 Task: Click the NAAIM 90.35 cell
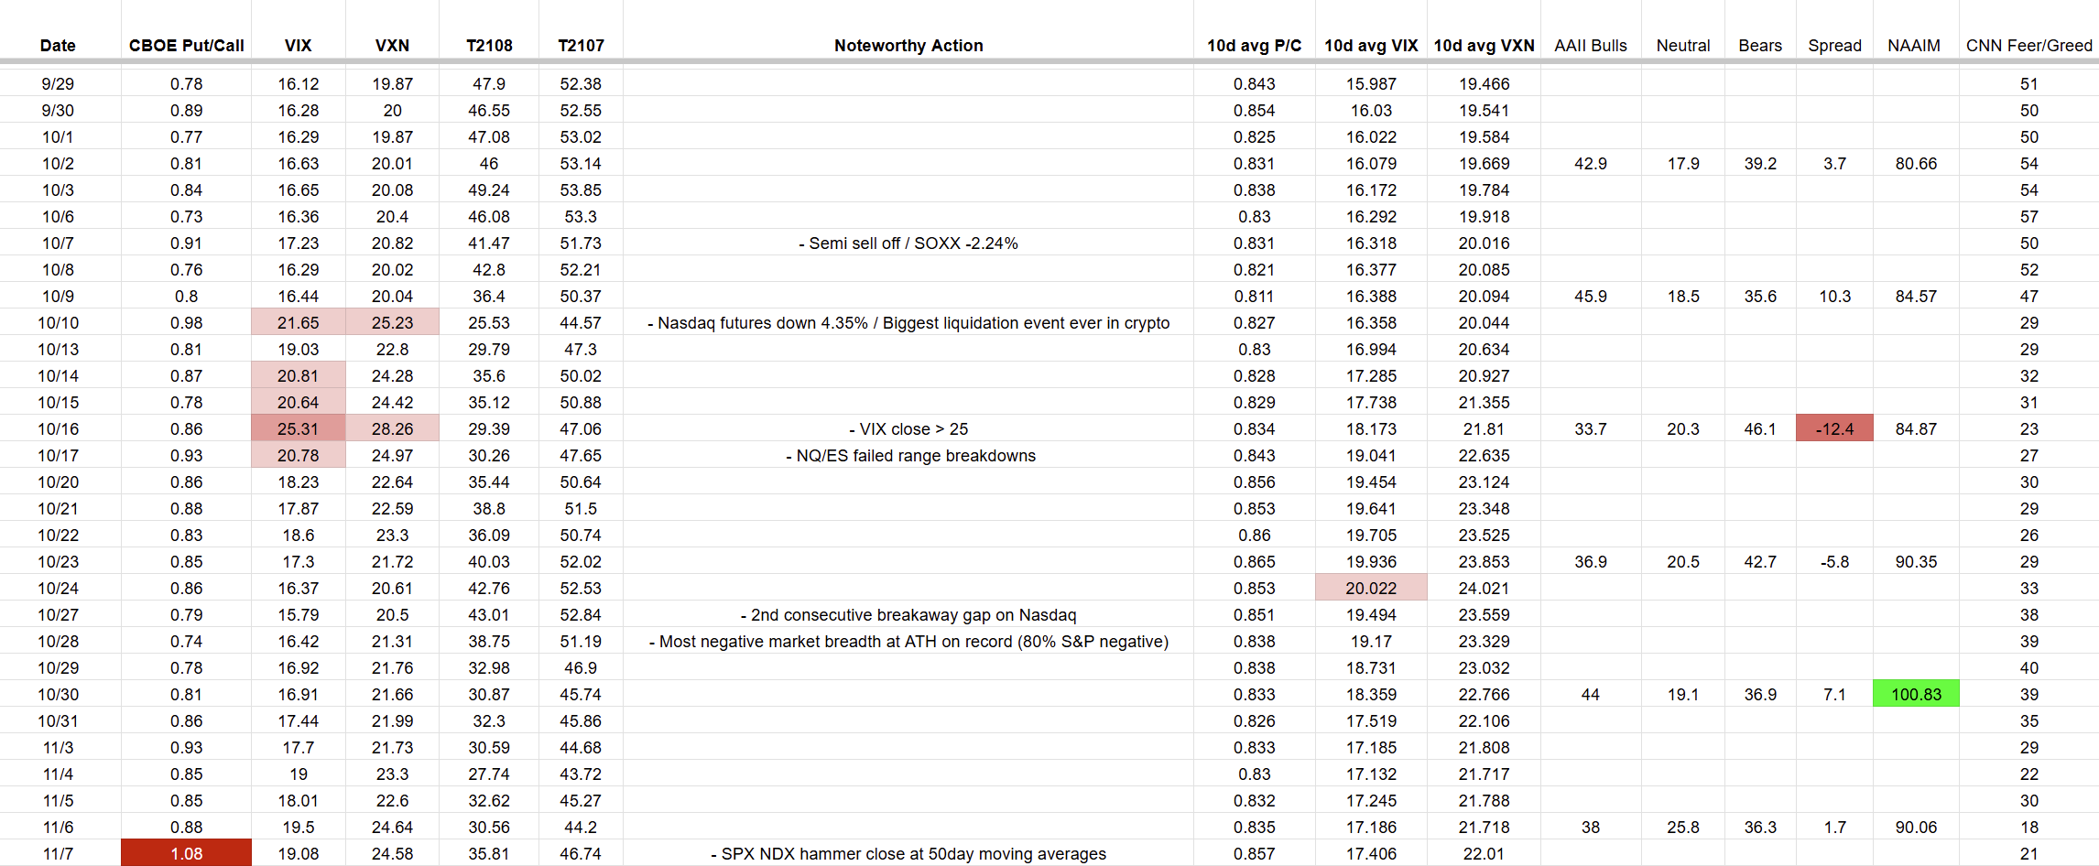(x=1916, y=561)
